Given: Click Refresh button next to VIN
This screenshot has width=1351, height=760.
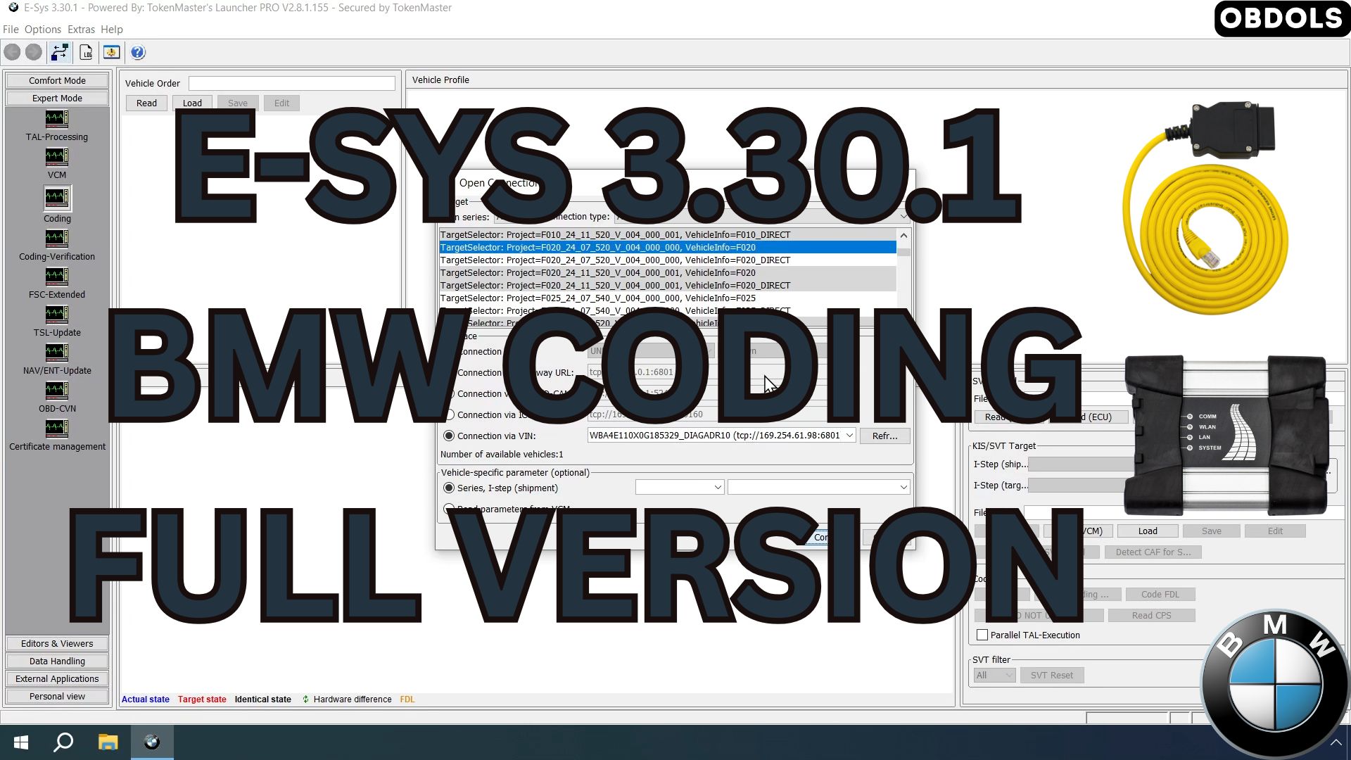Looking at the screenshot, I should pyautogui.click(x=884, y=436).
